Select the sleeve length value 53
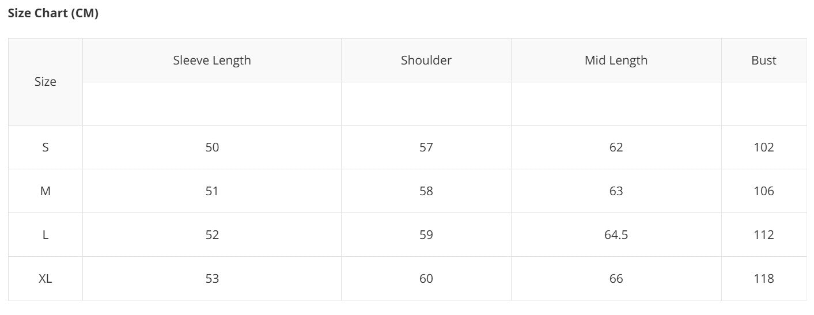Screen dimensions: 814x315 click(212, 279)
